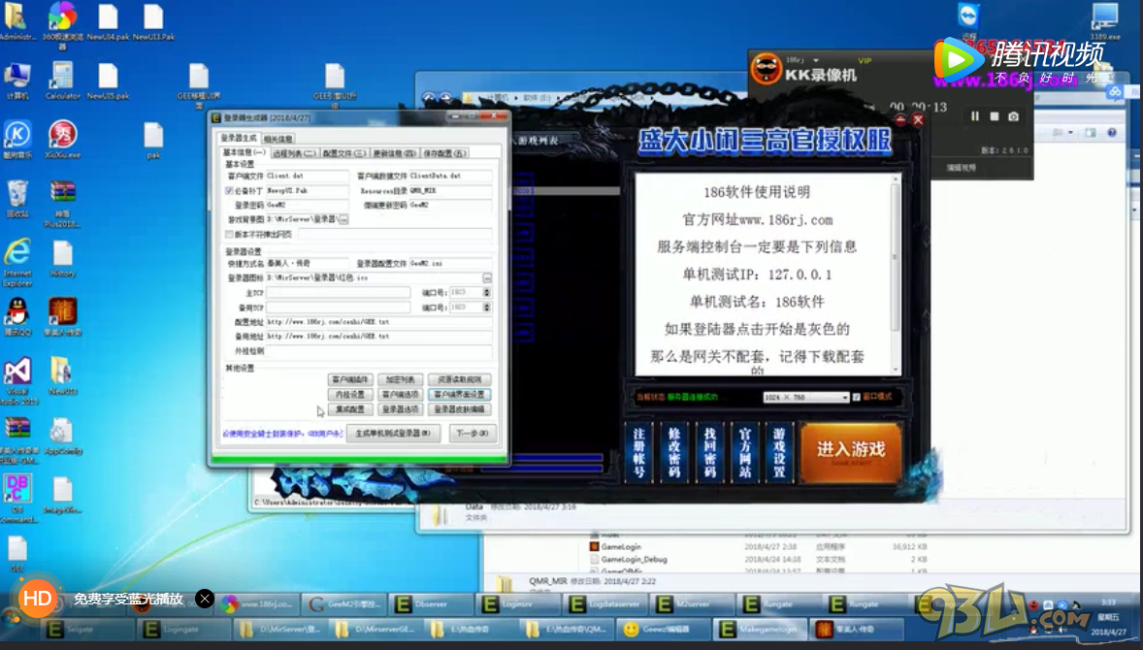1143x650 pixels.
Task: Take snapshot with KK recorder camera icon
Action: [x=1013, y=115]
